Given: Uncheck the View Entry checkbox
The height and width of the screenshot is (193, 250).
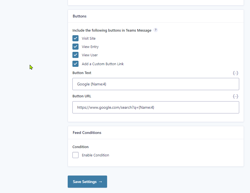Looking at the screenshot, I should click(75, 46).
